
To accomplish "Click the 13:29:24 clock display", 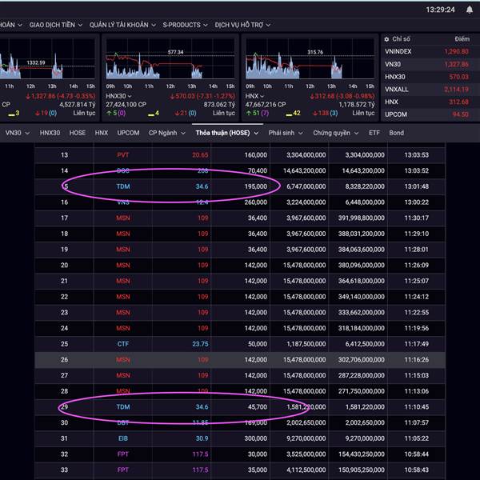I will point(441,10).
